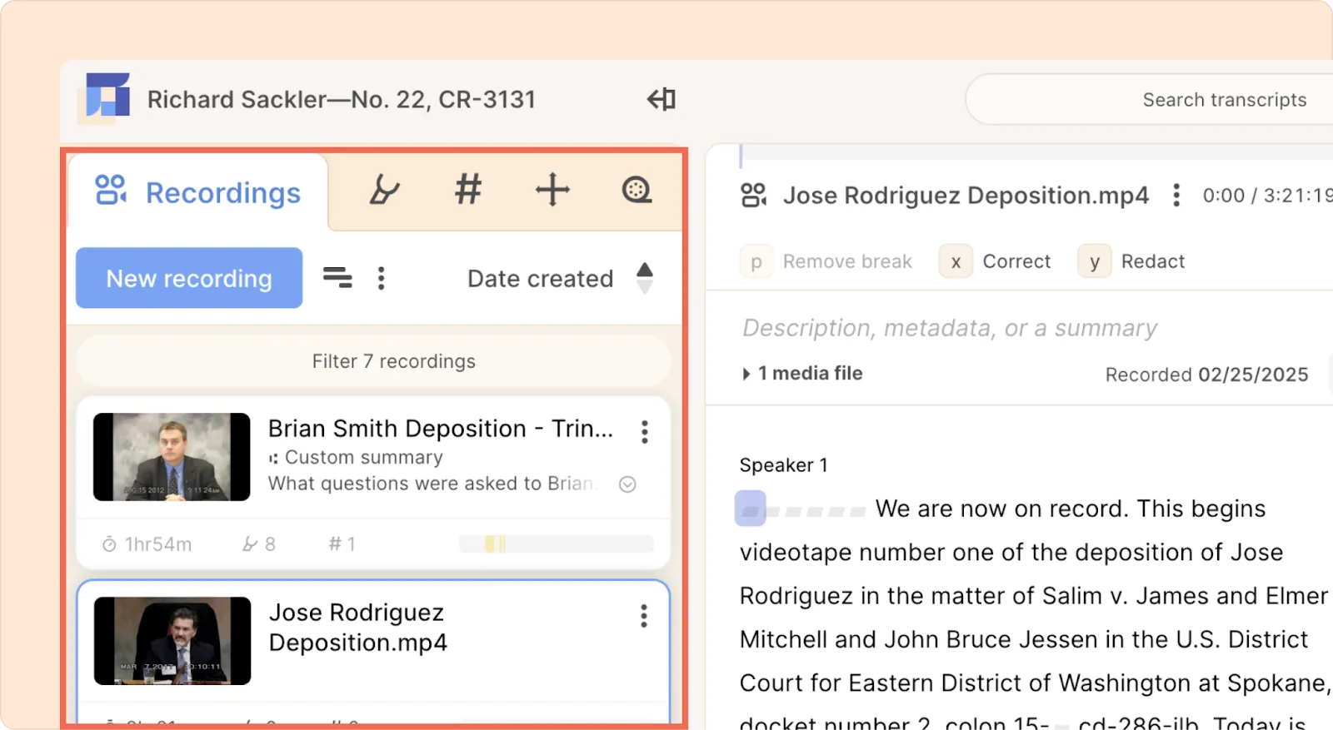This screenshot has width=1333, height=730.
Task: Open the circular reel icon tab
Action: pyautogui.click(x=637, y=190)
